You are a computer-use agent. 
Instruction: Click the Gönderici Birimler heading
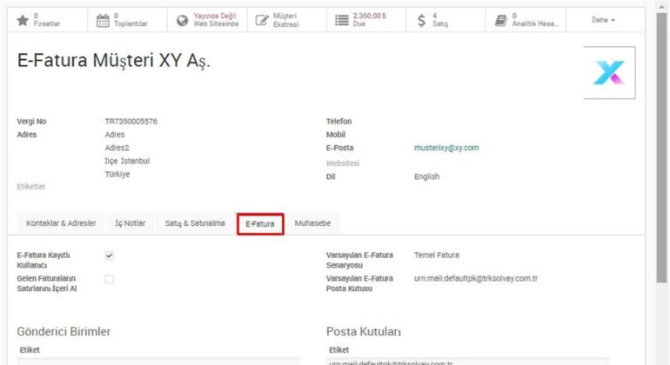click(x=64, y=332)
